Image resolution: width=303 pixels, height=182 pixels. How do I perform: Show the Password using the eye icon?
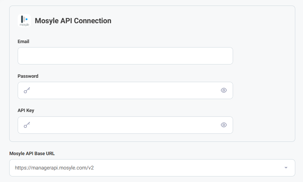[224, 90]
